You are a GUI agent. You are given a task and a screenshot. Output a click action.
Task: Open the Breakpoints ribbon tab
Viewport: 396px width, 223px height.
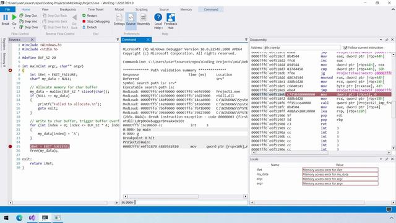tap(67, 9)
